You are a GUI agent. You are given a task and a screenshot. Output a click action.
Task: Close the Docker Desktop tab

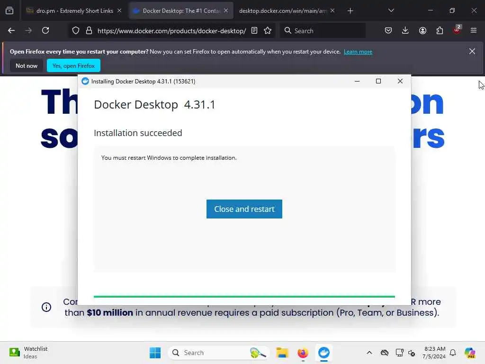(x=226, y=11)
